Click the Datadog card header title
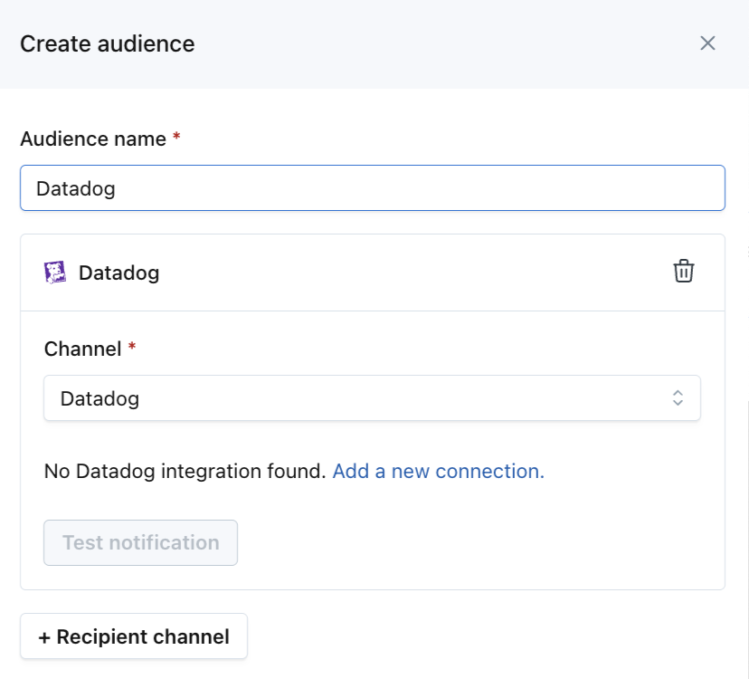 (x=119, y=273)
